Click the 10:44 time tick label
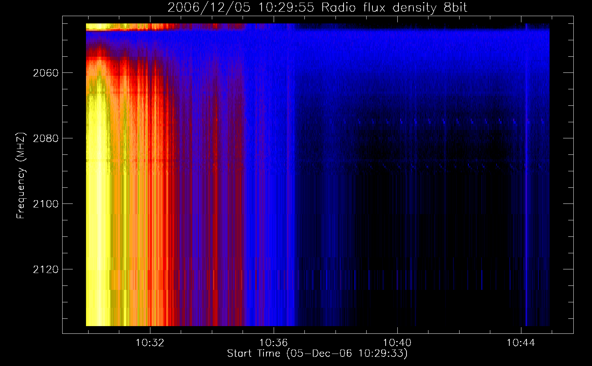The width and height of the screenshot is (592, 366). pyautogui.click(x=521, y=343)
